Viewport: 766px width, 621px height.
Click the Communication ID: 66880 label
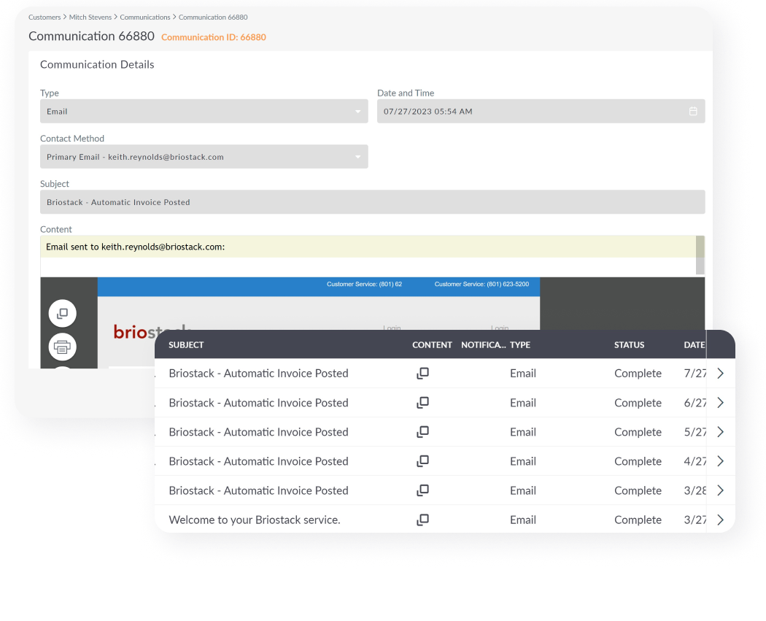(x=214, y=37)
